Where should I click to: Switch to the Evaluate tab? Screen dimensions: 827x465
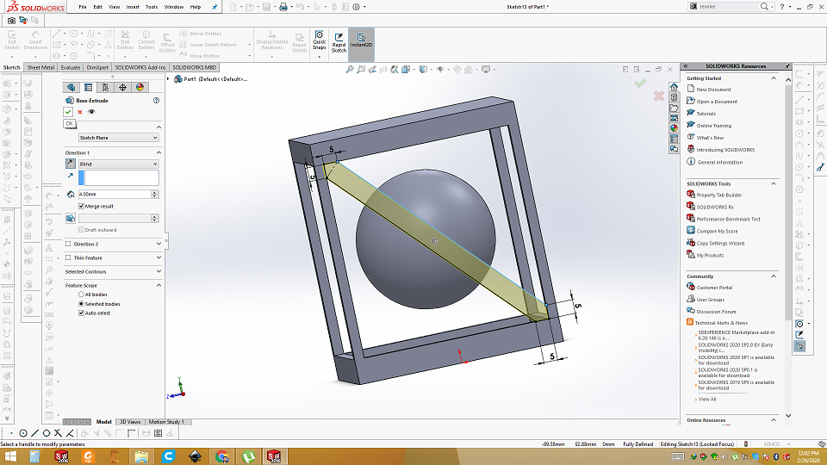70,67
